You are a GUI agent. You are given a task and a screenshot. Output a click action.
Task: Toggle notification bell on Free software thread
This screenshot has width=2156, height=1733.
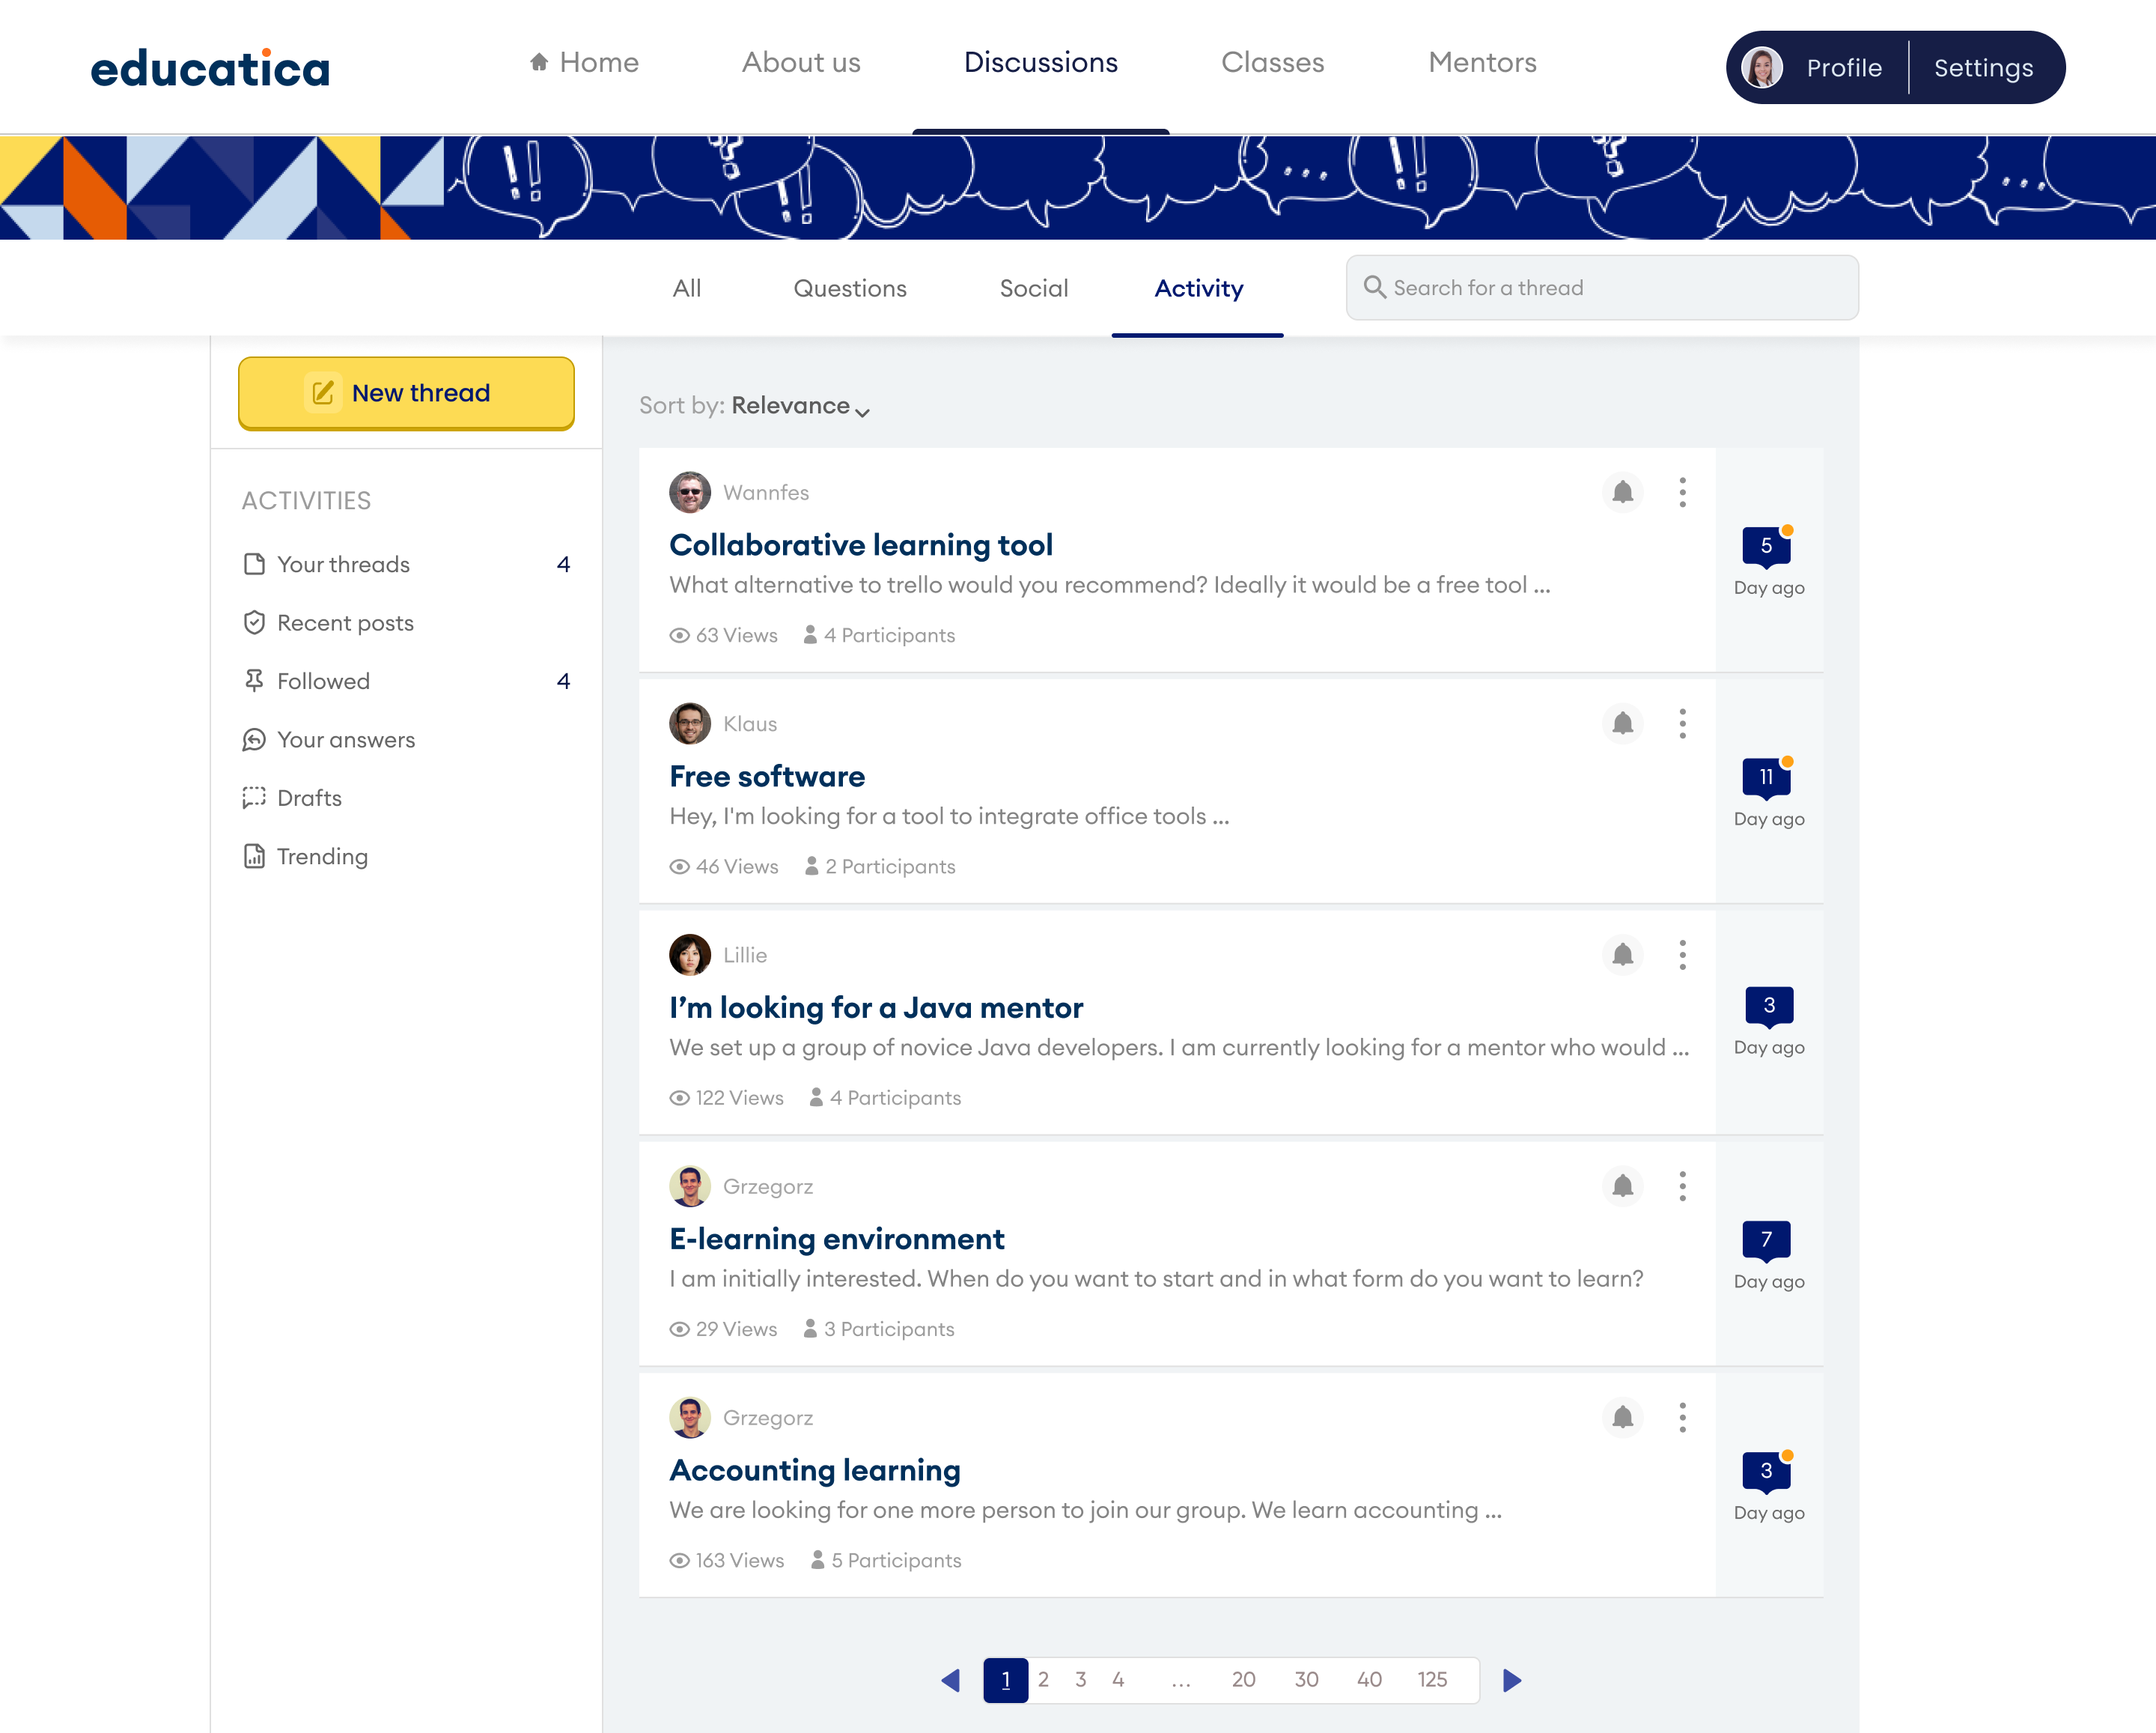1622,723
